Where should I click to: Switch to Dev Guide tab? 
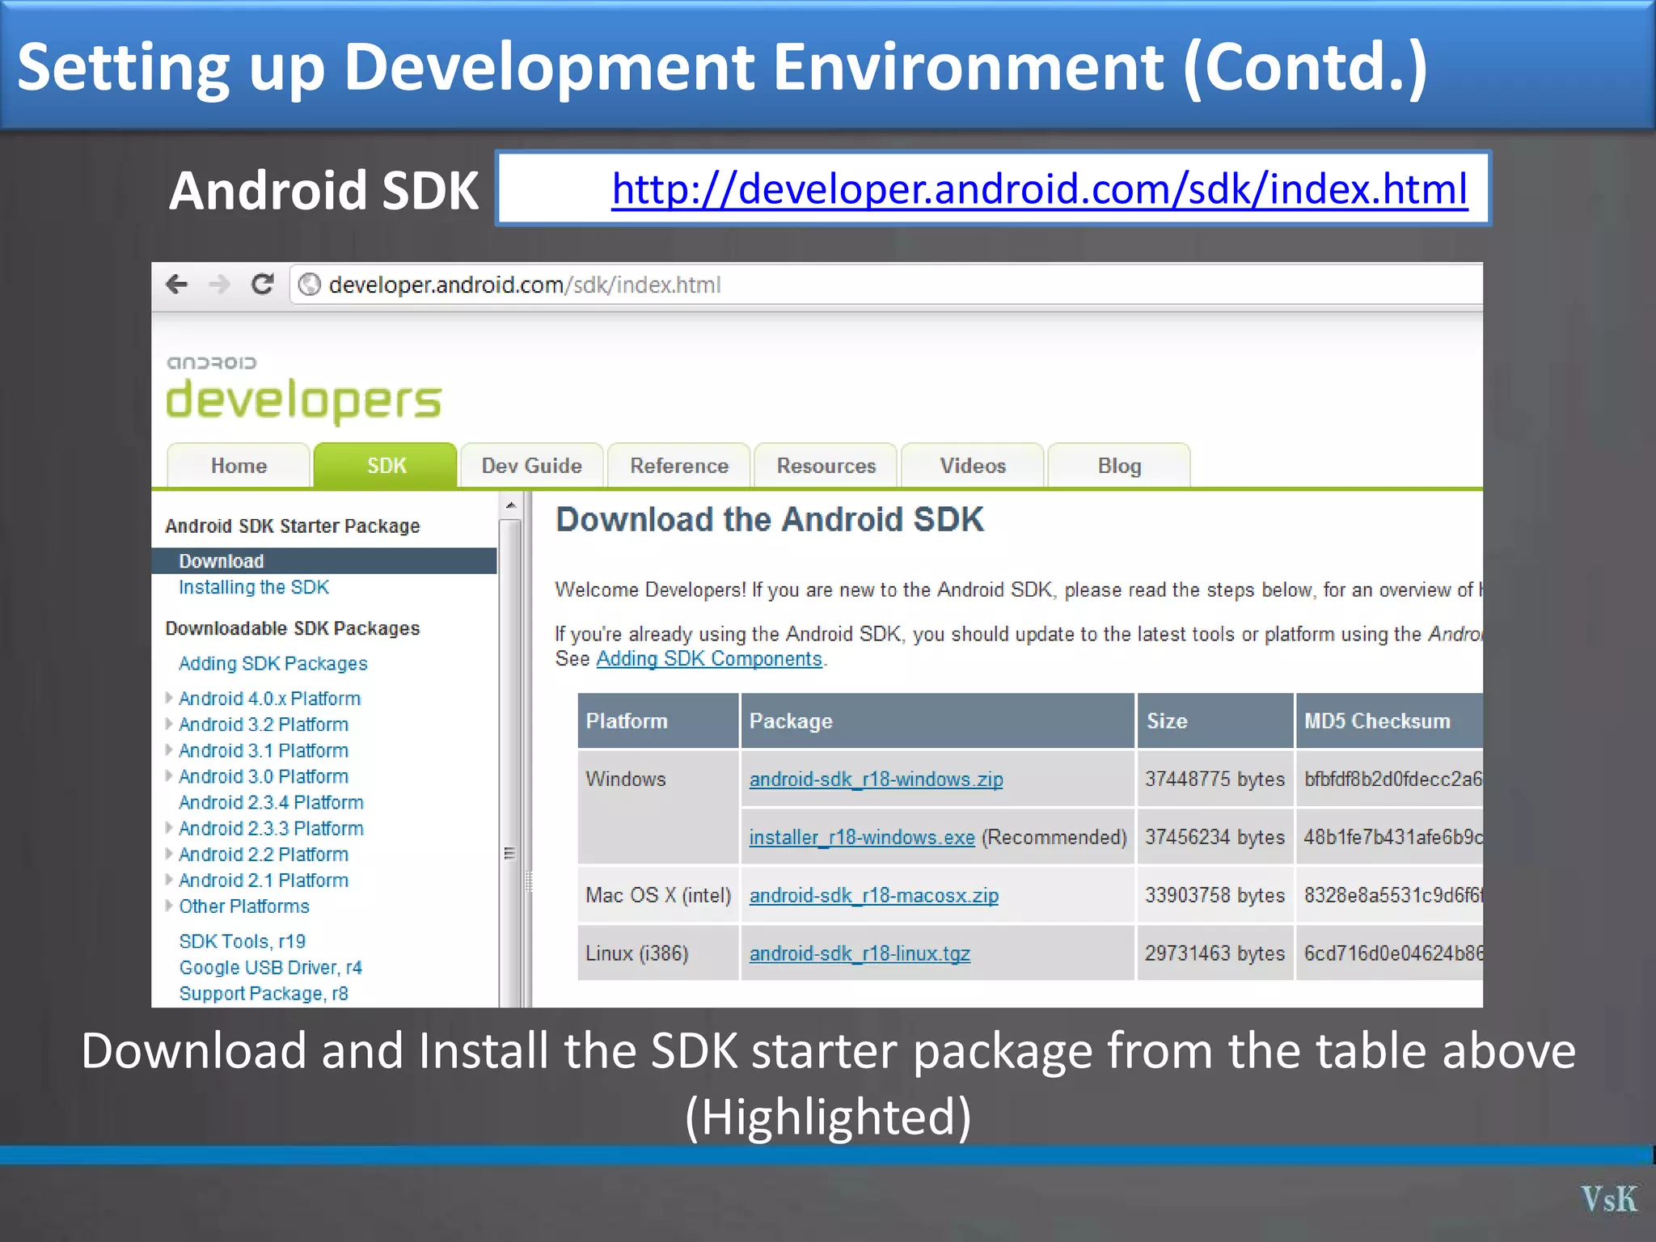(531, 466)
